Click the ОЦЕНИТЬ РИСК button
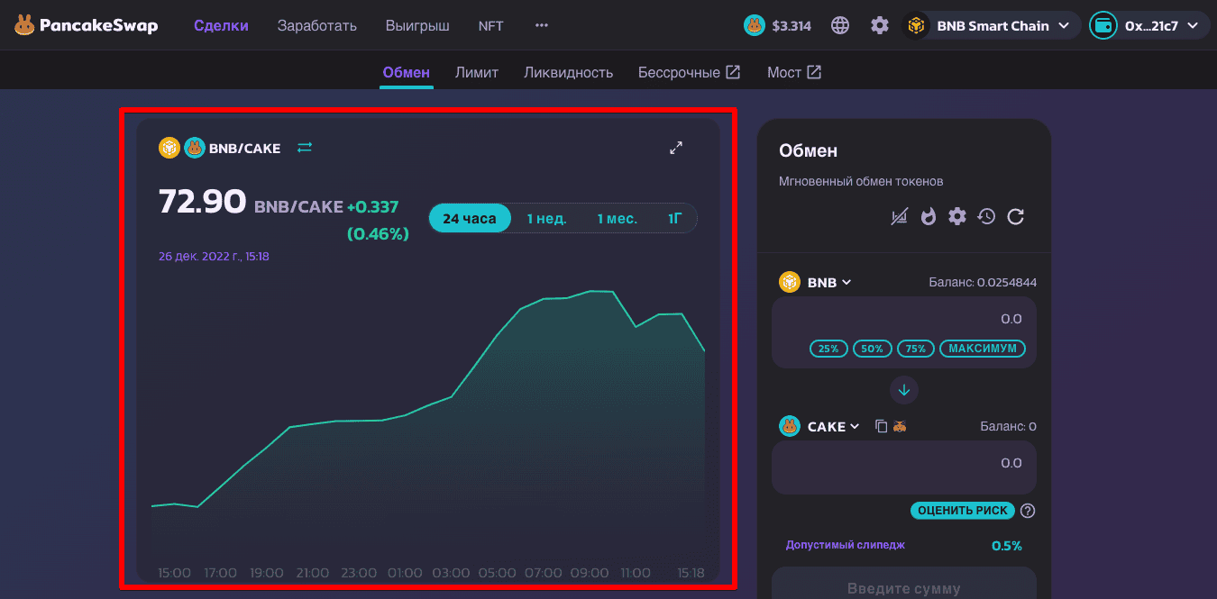The image size is (1217, 599). click(x=963, y=511)
